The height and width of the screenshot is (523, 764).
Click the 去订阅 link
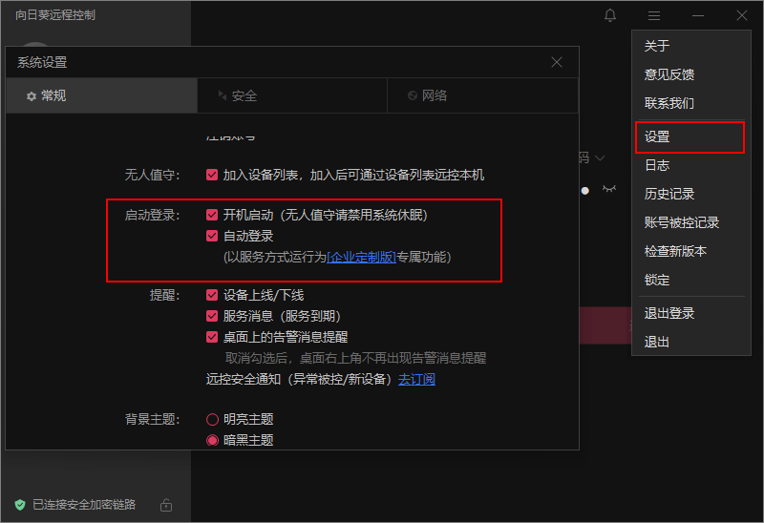click(416, 379)
